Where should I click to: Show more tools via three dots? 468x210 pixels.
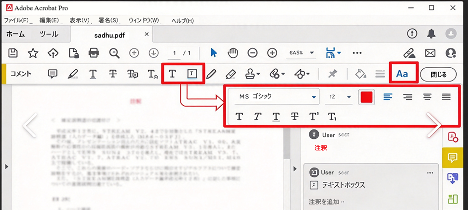(357, 53)
